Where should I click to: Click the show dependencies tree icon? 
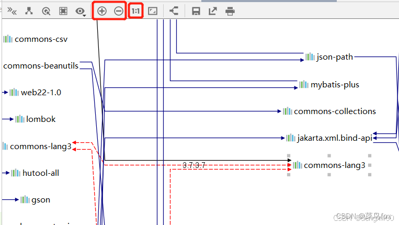click(x=29, y=11)
